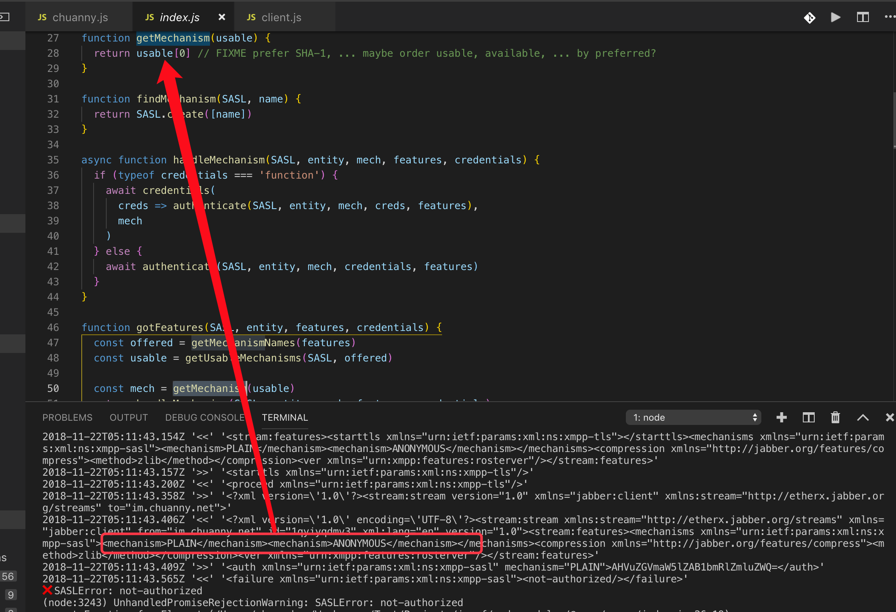The width and height of the screenshot is (896, 612).
Task: Open the PROBLEMS tab
Action: click(x=67, y=417)
